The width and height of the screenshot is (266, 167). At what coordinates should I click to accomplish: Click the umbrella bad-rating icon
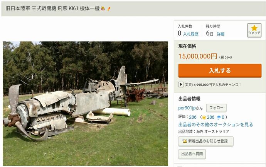tap(219, 118)
